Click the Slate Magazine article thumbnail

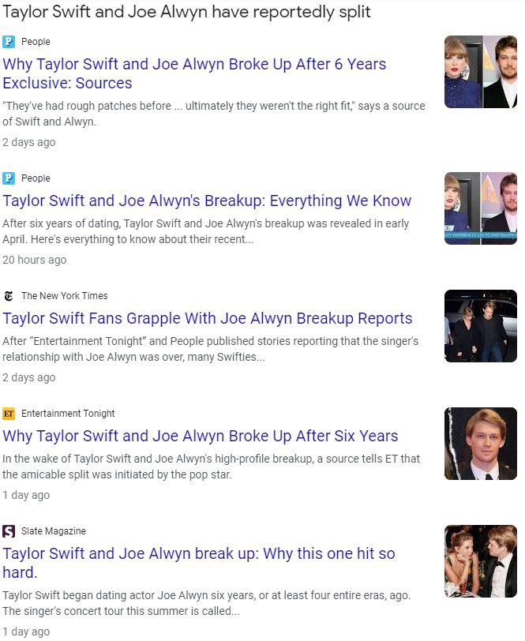(x=480, y=561)
